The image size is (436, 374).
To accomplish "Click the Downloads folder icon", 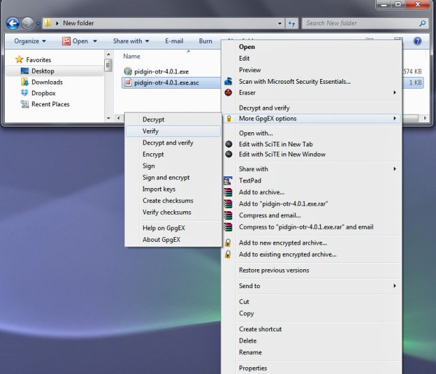I will 25,82.
